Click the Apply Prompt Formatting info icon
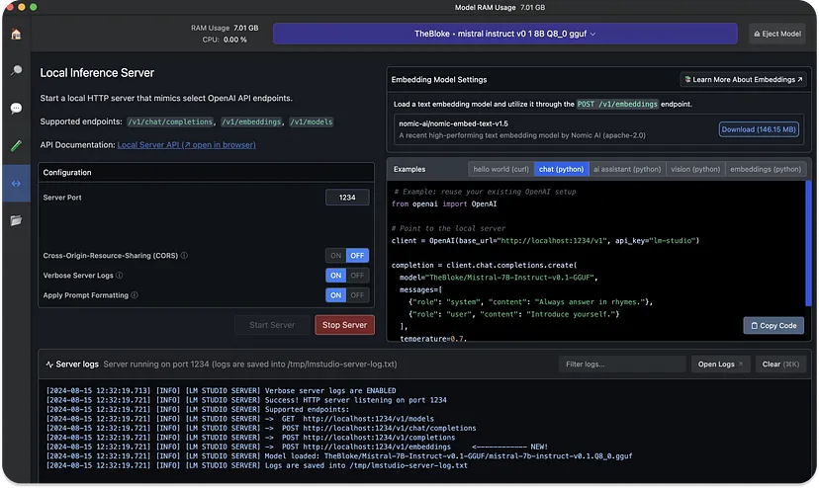 pos(135,295)
